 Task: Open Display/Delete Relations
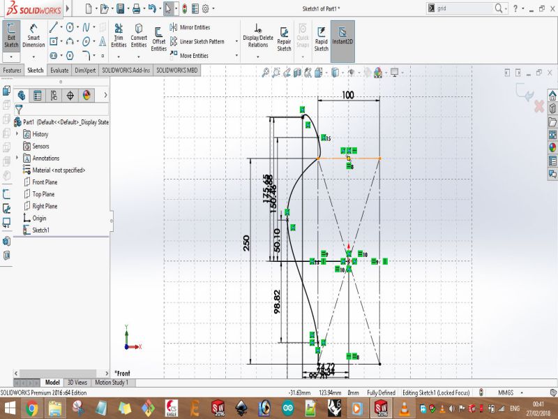pos(257,36)
